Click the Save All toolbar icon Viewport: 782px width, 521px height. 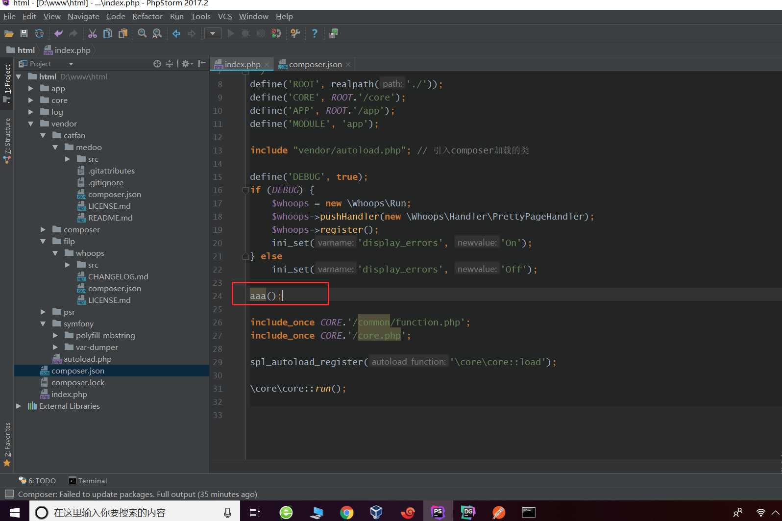pos(24,33)
